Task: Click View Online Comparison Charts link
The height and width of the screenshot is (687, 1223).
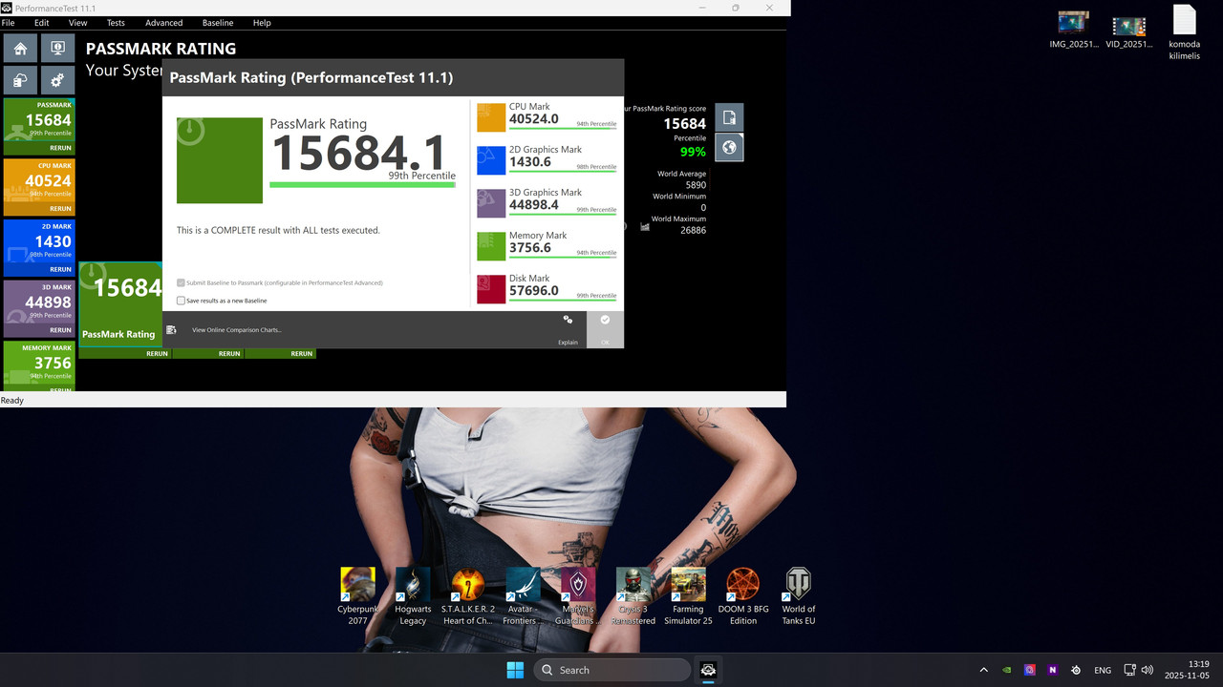Action: 237,330
